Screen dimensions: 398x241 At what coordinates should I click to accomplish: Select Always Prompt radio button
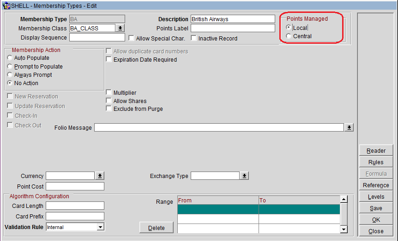(x=10, y=75)
